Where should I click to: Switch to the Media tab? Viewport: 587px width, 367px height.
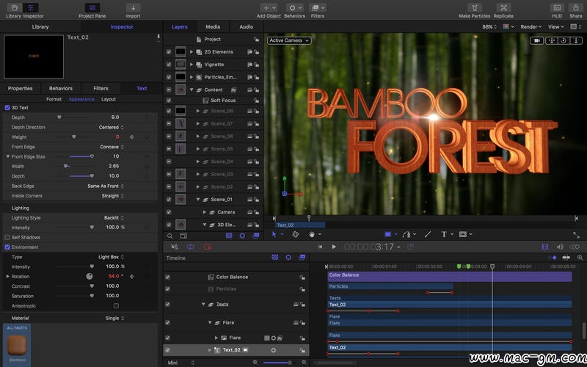pyautogui.click(x=213, y=26)
